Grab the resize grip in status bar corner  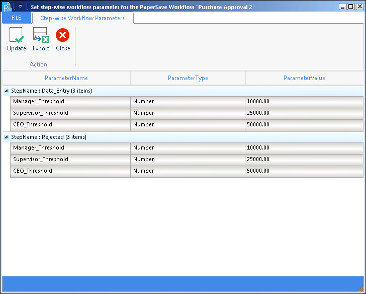pos(360,288)
